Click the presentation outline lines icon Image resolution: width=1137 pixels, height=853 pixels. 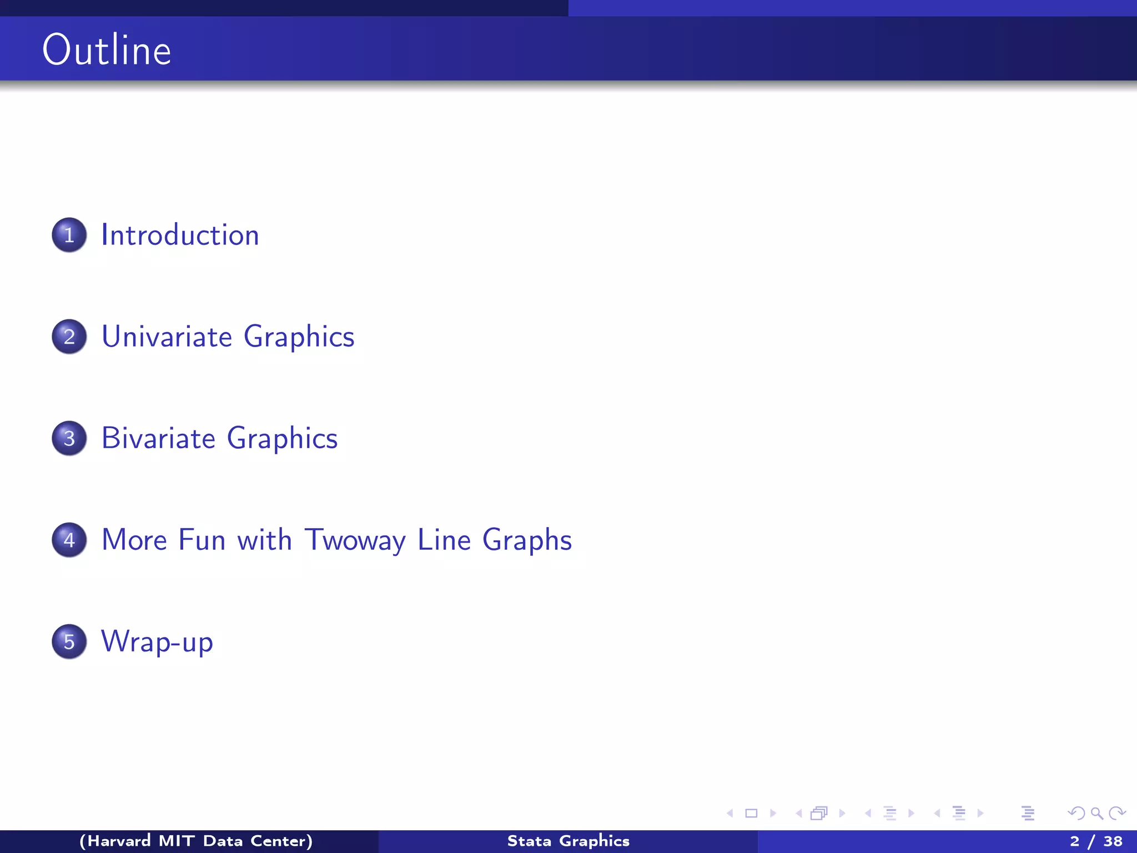[1028, 813]
